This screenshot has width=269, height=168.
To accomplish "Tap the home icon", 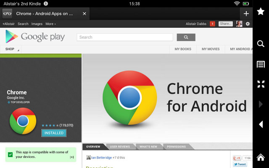I will tap(261, 157).
